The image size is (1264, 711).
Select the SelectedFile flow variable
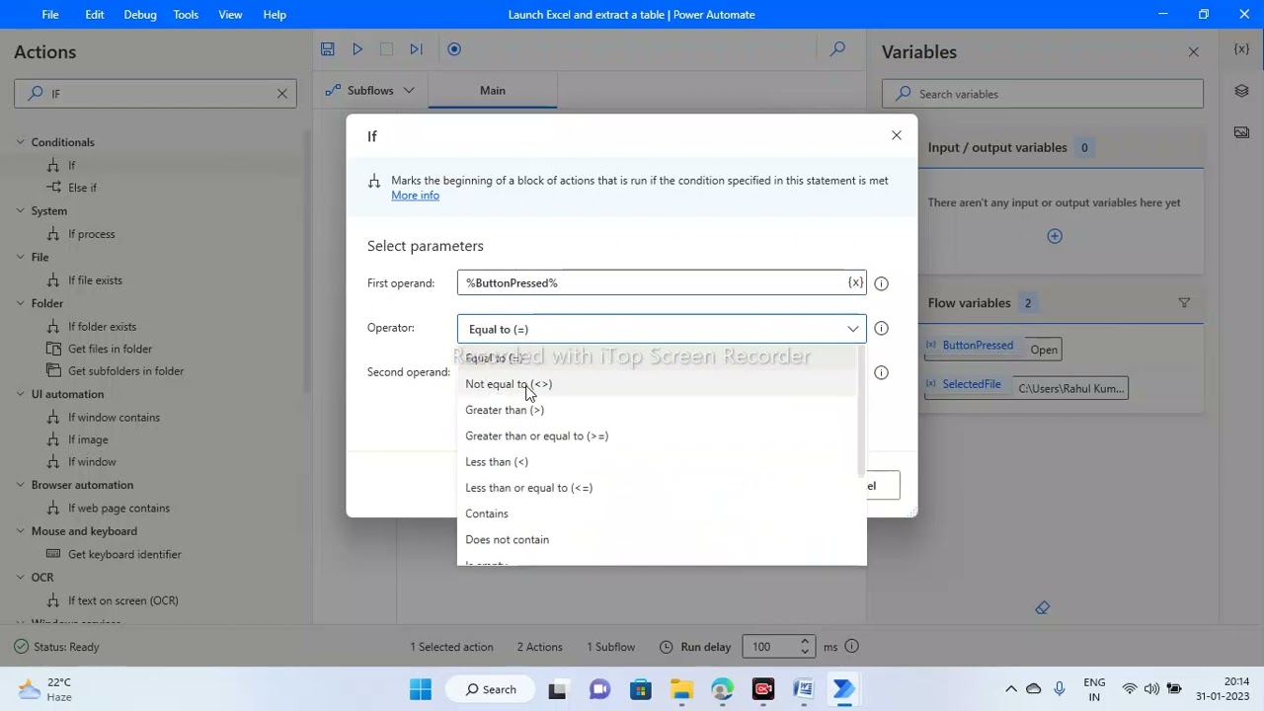[972, 384]
